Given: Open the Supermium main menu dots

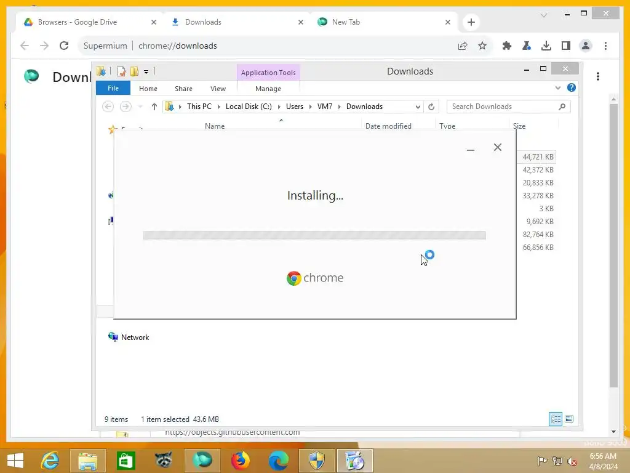Looking at the screenshot, I should [605, 46].
